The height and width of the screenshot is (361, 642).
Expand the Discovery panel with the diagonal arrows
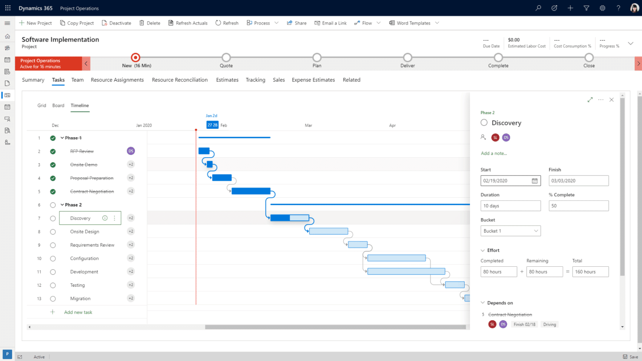coord(590,99)
